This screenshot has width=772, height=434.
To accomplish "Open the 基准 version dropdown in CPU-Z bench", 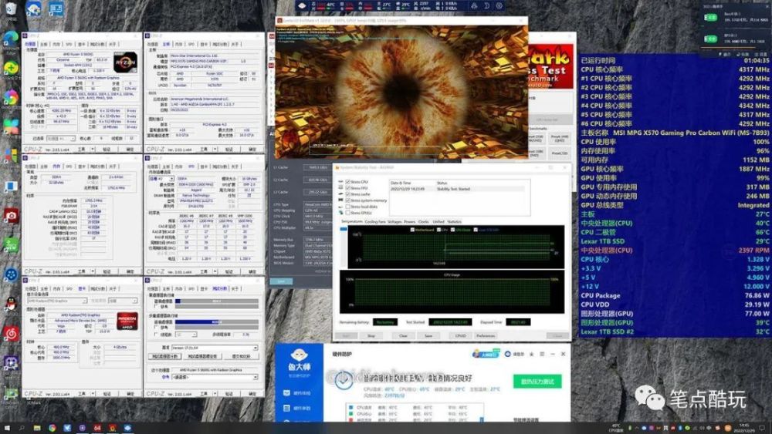I will coord(214,348).
